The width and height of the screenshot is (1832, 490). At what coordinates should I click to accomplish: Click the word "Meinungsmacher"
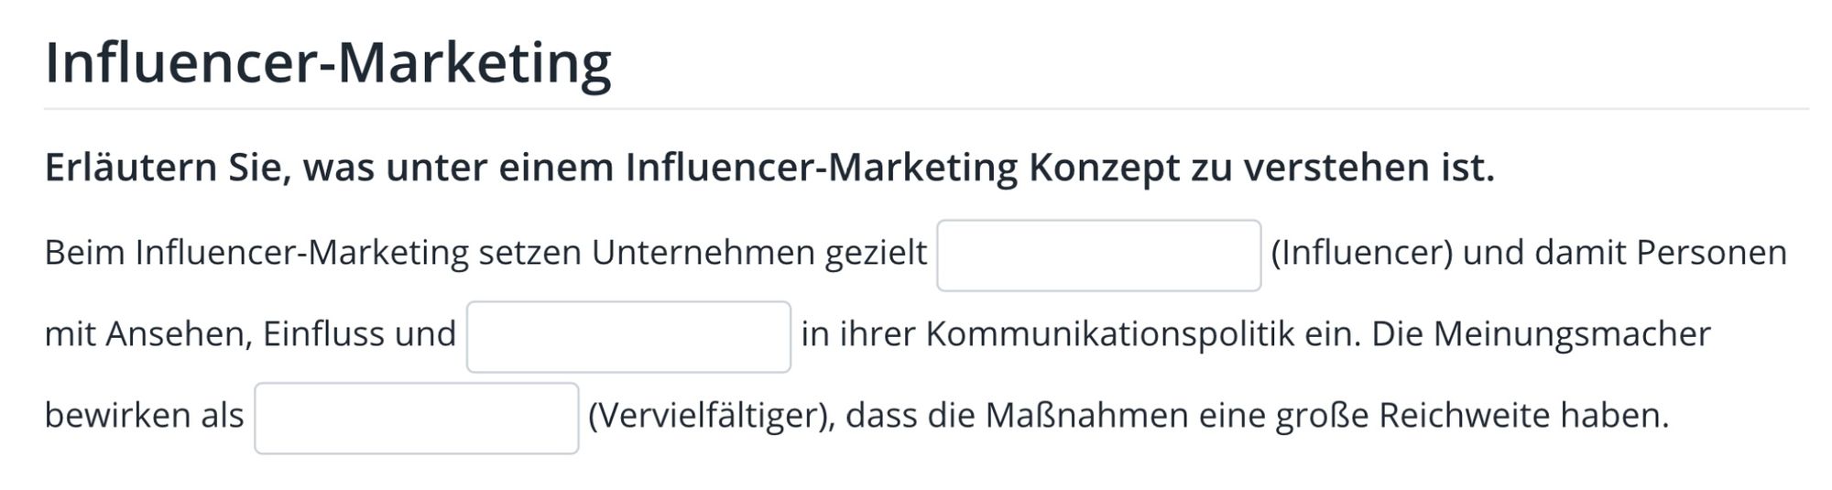1572,334
